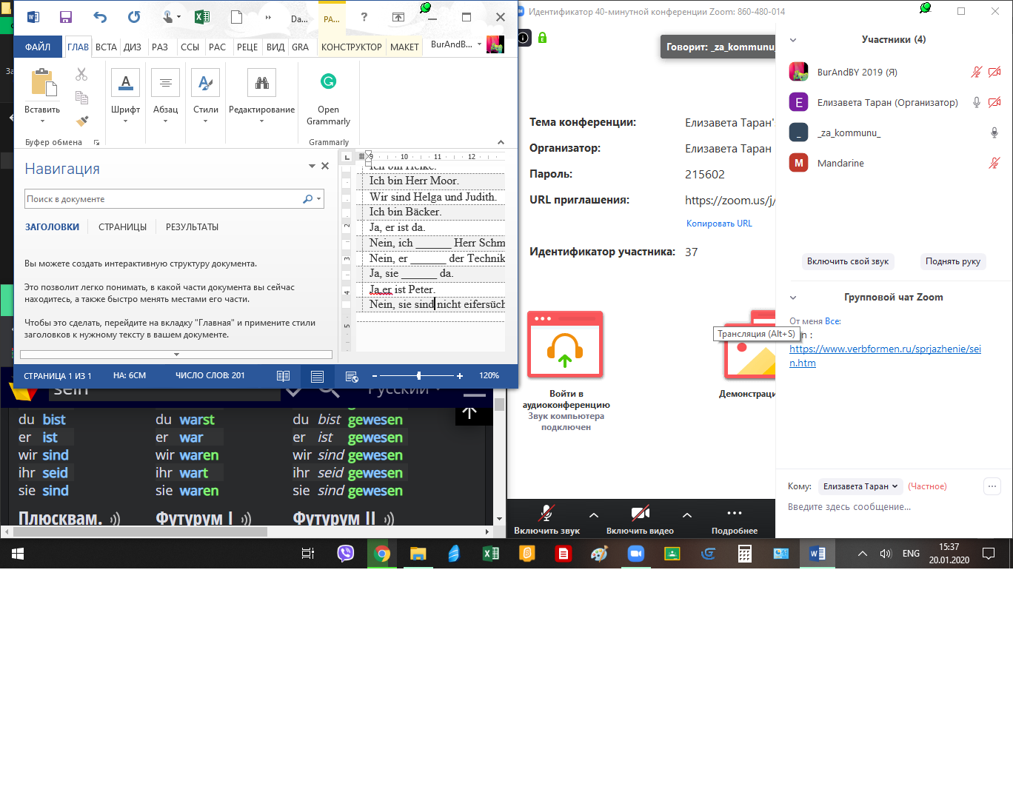Viewport: 1013px width, 792px height.
Task: Click the Excel icon in Word's quick access toolbar
Action: (x=201, y=17)
